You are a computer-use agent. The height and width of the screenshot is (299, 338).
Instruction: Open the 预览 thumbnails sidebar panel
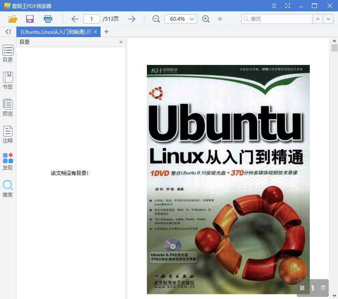8,108
